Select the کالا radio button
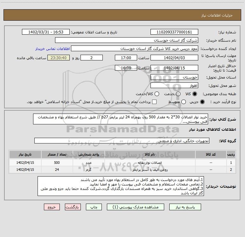Image resolution: width=245 pixels, height=237 pixels. [195, 94]
